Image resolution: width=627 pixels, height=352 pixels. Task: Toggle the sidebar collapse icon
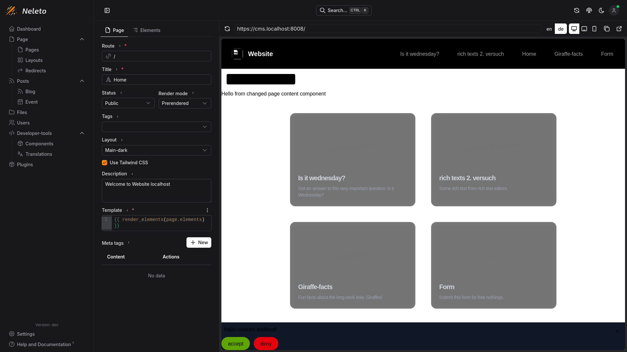coord(107,10)
